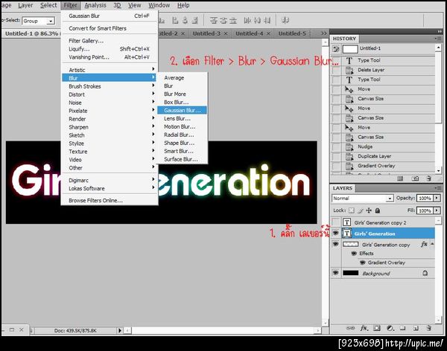
Task: Open Fill slider arrow
Action: (x=437, y=210)
